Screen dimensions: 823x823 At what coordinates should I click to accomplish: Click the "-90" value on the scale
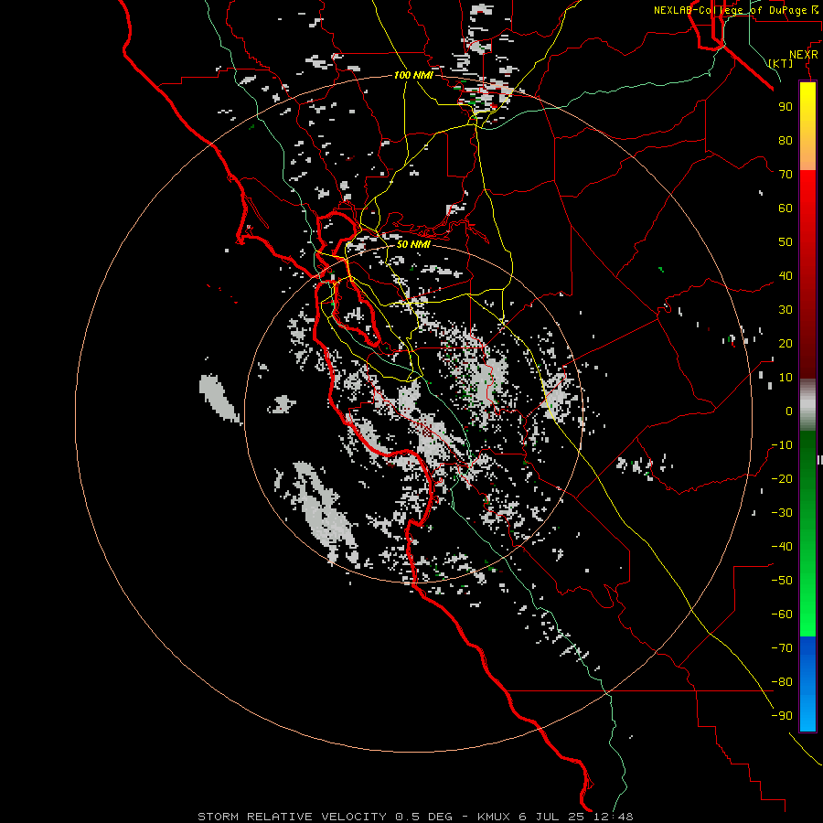782,716
